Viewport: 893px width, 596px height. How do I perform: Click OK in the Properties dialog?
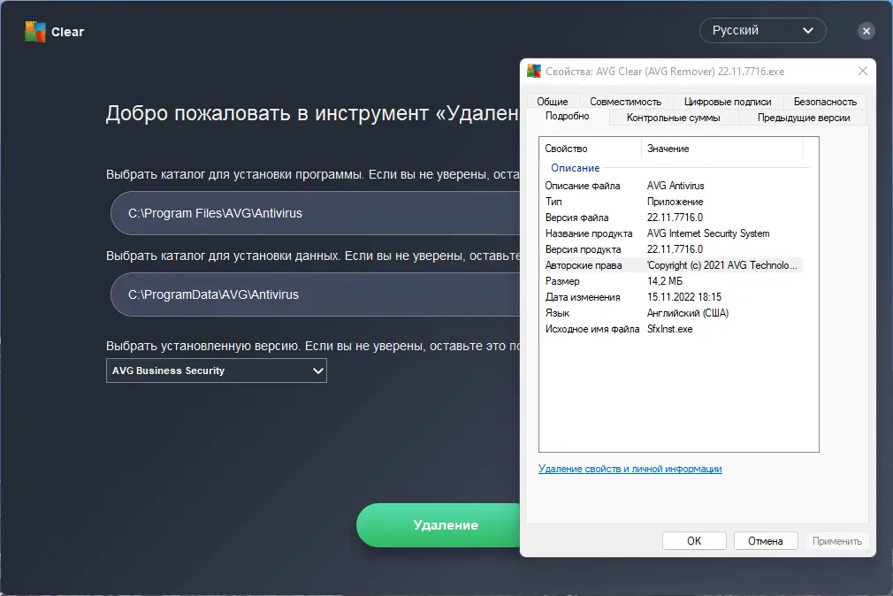(x=694, y=540)
